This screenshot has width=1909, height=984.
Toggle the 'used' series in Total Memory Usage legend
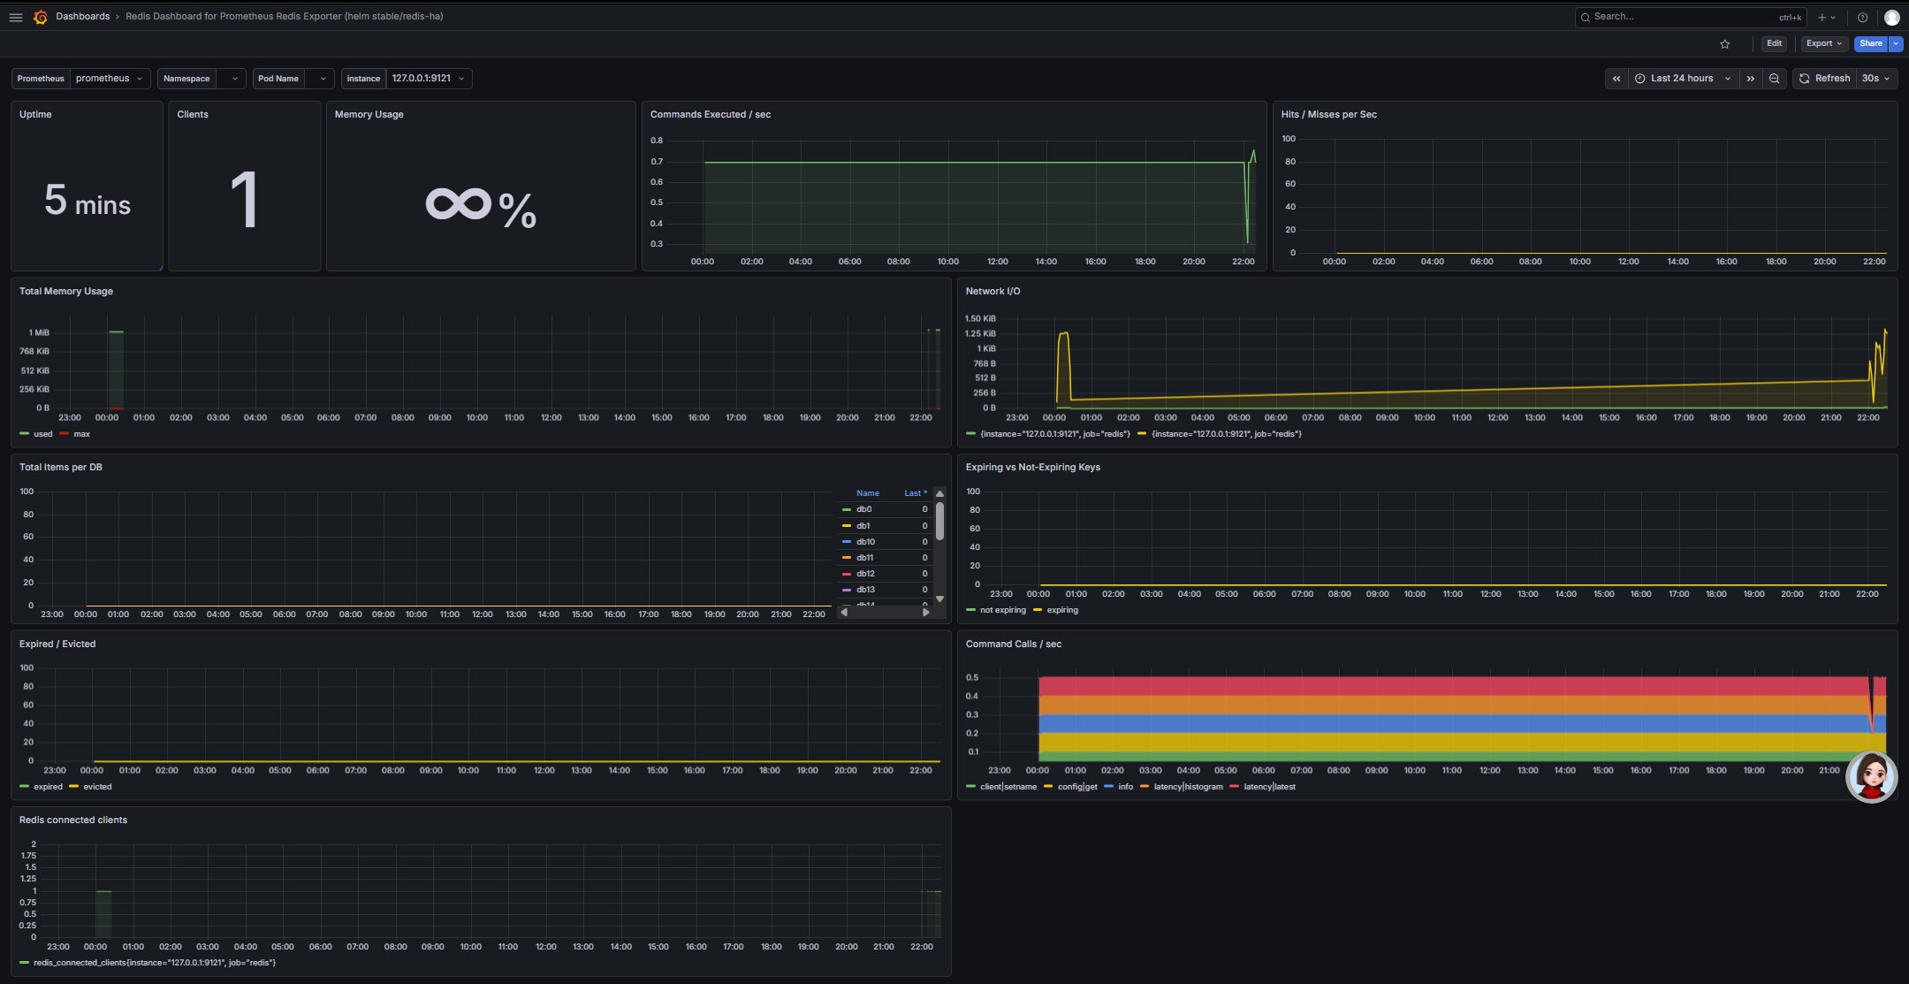42,434
